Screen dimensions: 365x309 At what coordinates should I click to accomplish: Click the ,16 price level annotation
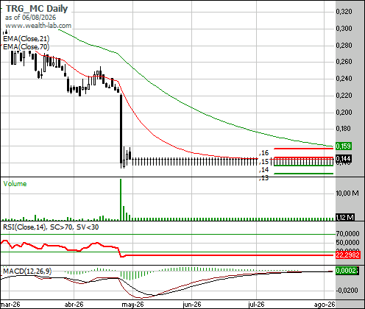(x=264, y=153)
